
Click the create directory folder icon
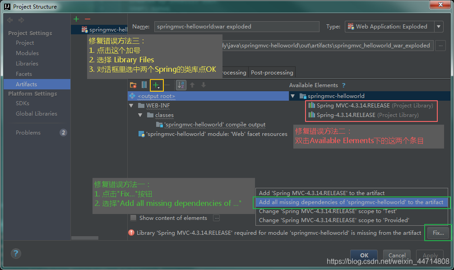tap(133, 85)
